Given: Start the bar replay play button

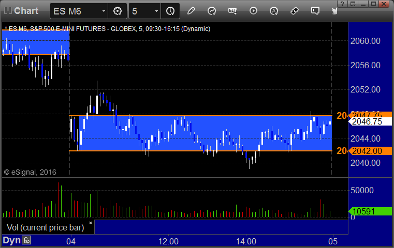Looking at the screenshot, I should (253, 11).
